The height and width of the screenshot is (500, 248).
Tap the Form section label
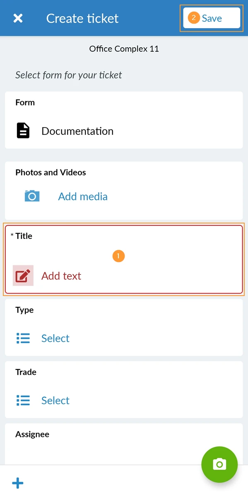click(x=25, y=102)
